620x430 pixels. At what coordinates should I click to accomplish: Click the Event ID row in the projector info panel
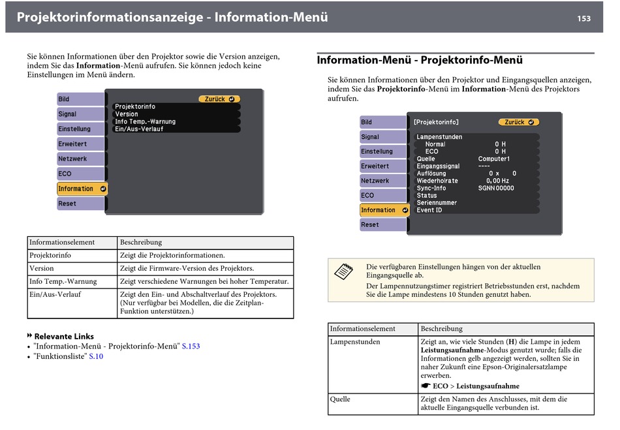476,210
